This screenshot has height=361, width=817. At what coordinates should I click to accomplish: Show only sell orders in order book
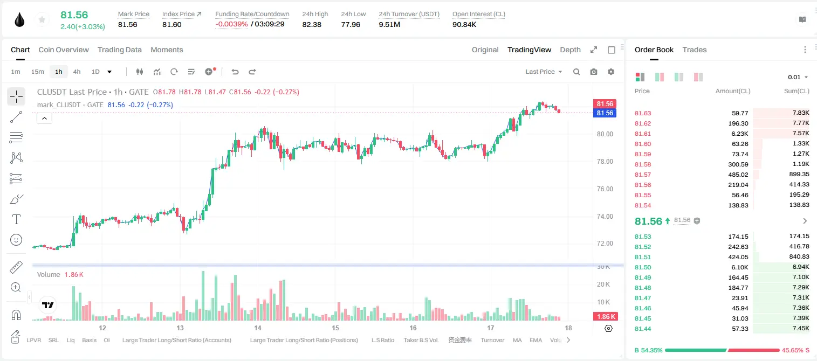[x=698, y=77]
